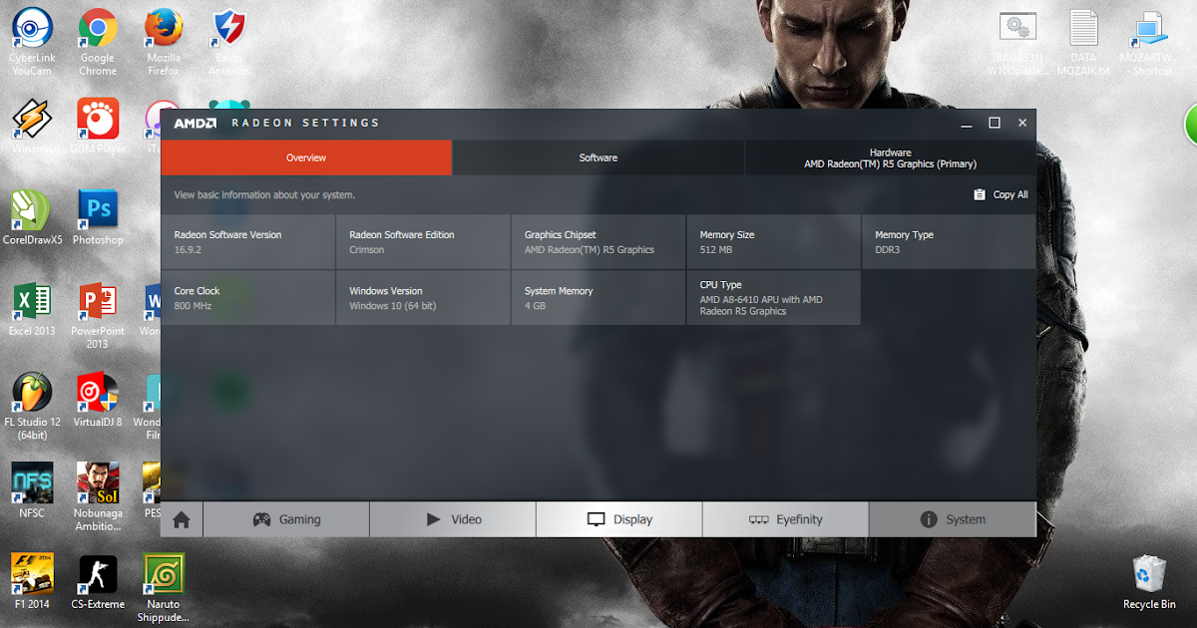Open CS-Extreme desktop shortcut
The image size is (1197, 628).
click(x=98, y=582)
